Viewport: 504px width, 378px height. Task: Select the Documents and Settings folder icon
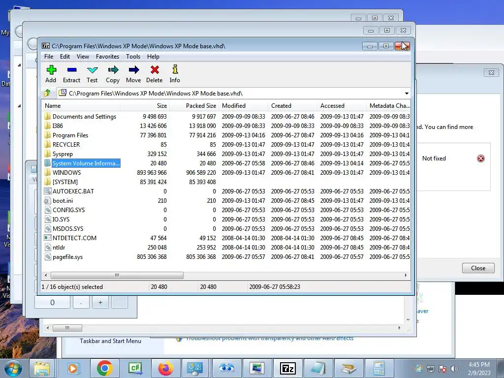click(48, 116)
